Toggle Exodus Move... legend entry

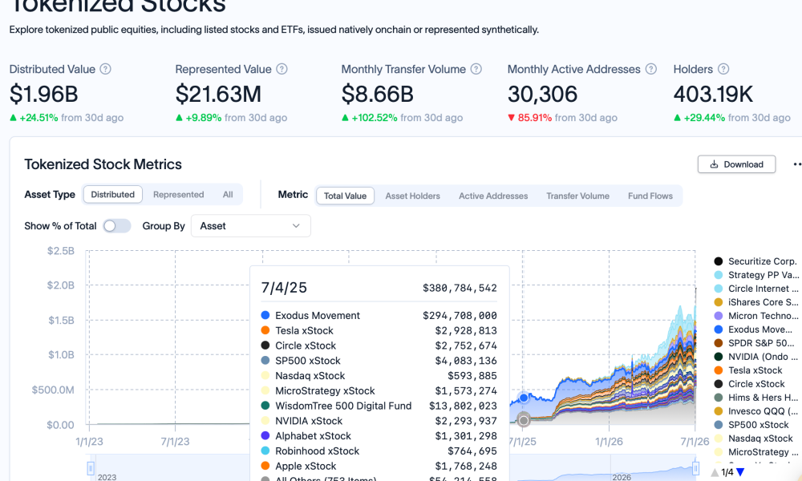[753, 329]
